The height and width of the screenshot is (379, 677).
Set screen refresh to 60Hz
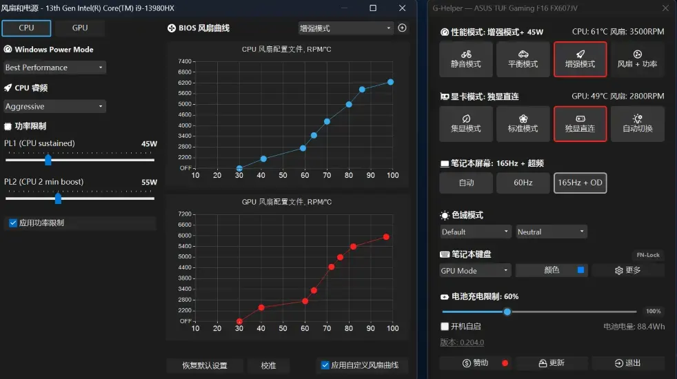[x=523, y=183]
